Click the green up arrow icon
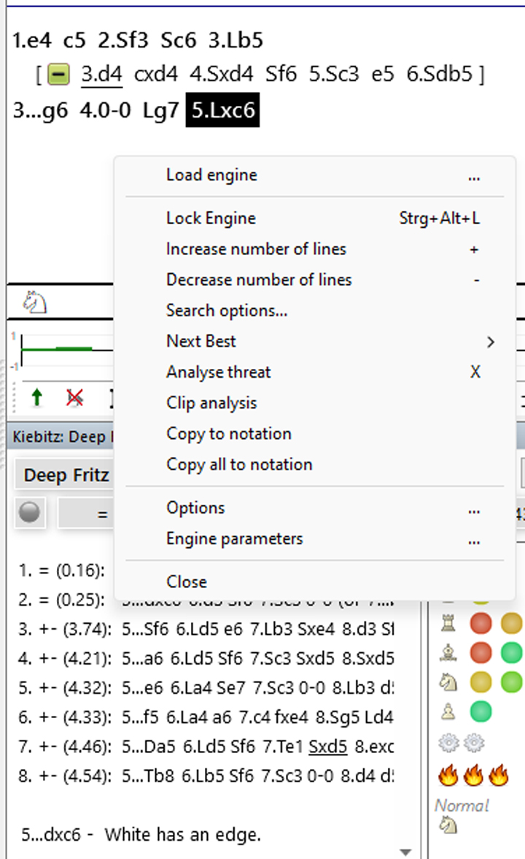The width and height of the screenshot is (525, 859). (x=36, y=397)
